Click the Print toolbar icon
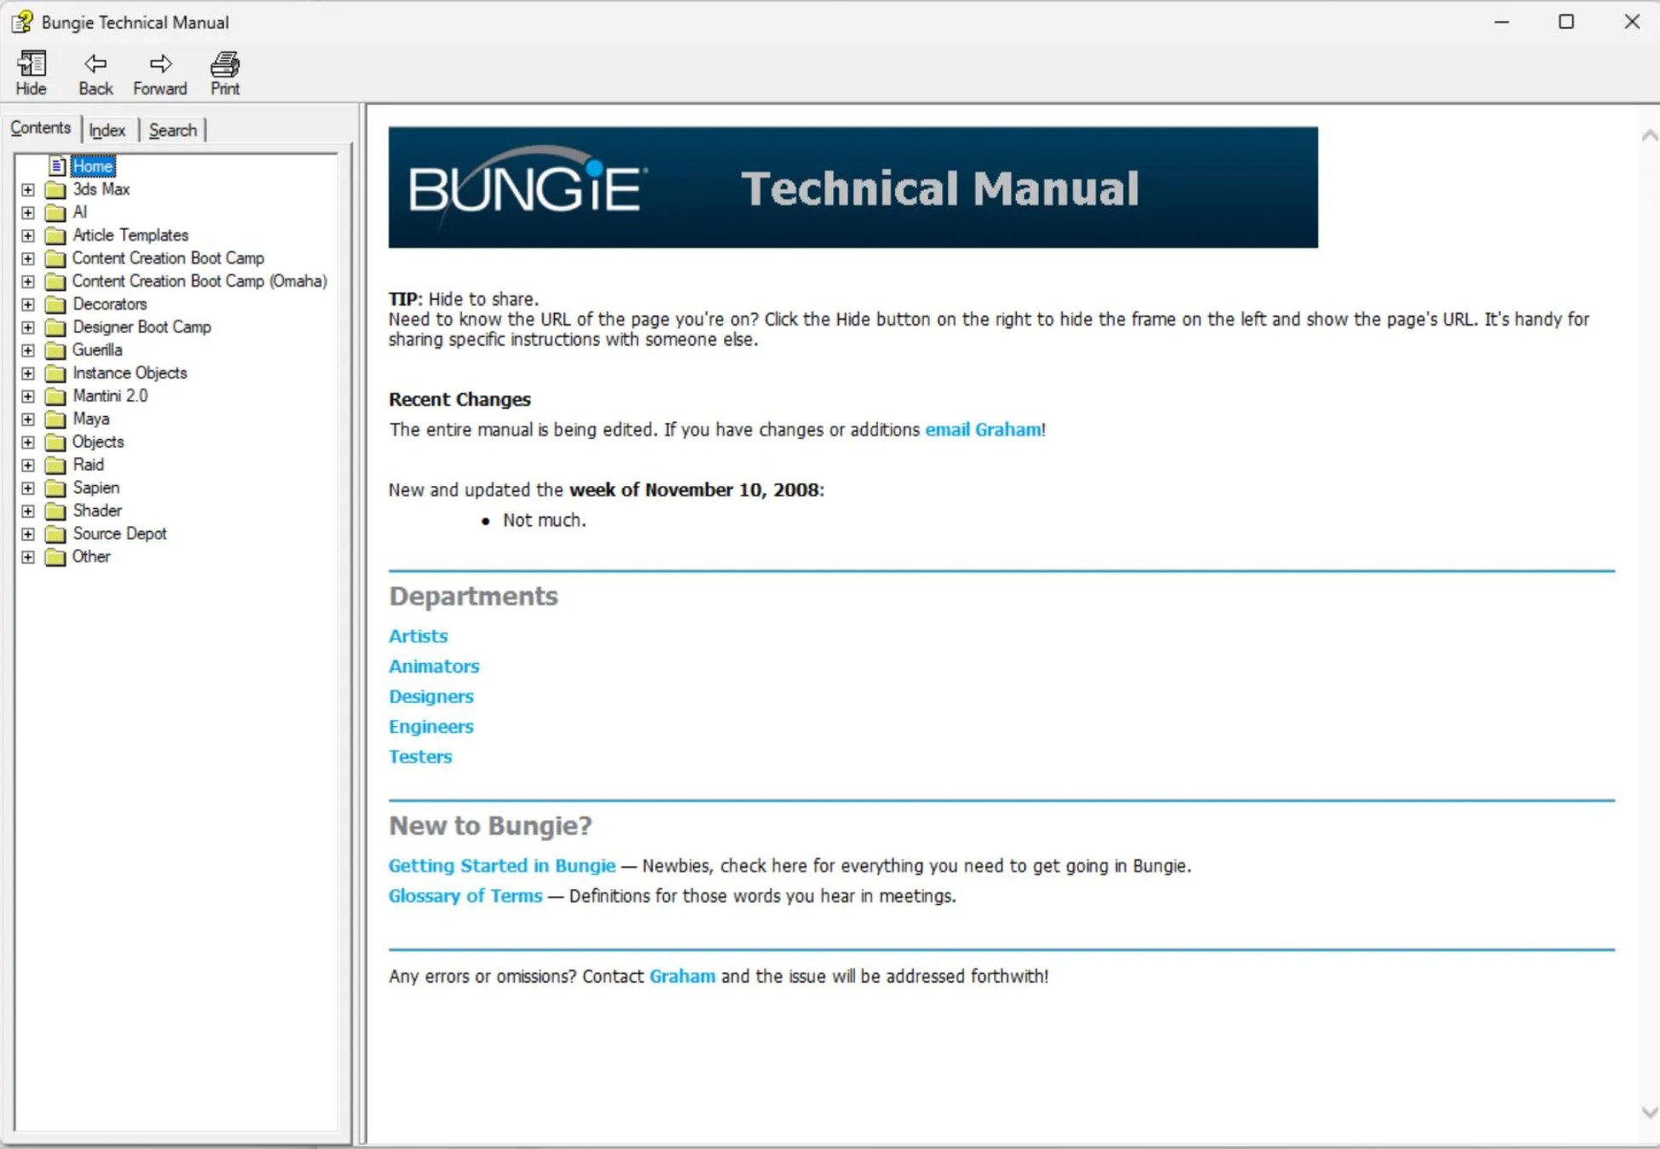The width and height of the screenshot is (1660, 1149). click(225, 65)
